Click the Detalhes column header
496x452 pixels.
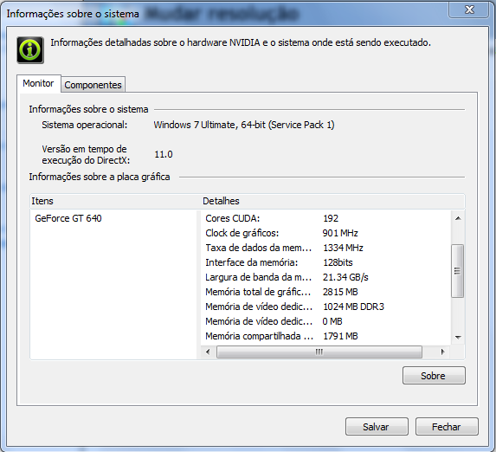[332, 201]
